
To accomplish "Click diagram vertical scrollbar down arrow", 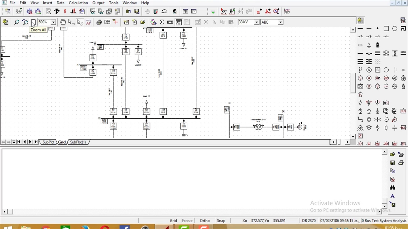I will point(353,136).
